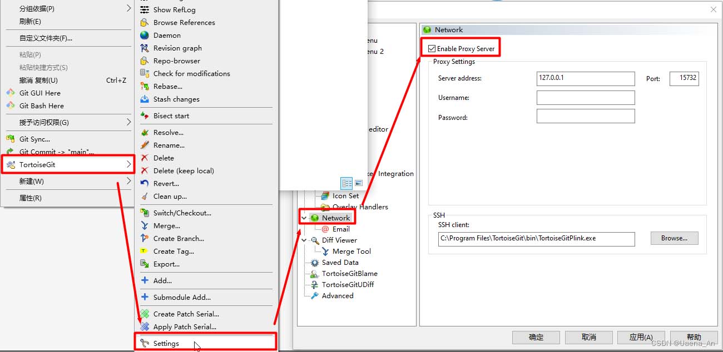Click the Merge icon in TortoiseGit submenu
The image size is (723, 352).
point(145,225)
